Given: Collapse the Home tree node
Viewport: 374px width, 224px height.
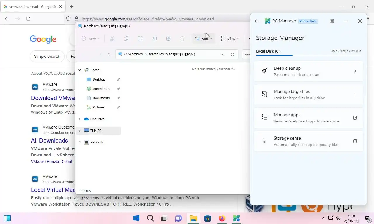Looking at the screenshot, I should click(79, 70).
